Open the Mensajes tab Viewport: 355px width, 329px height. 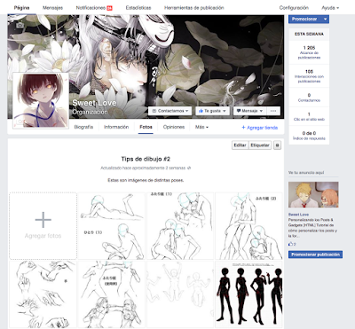[52, 8]
